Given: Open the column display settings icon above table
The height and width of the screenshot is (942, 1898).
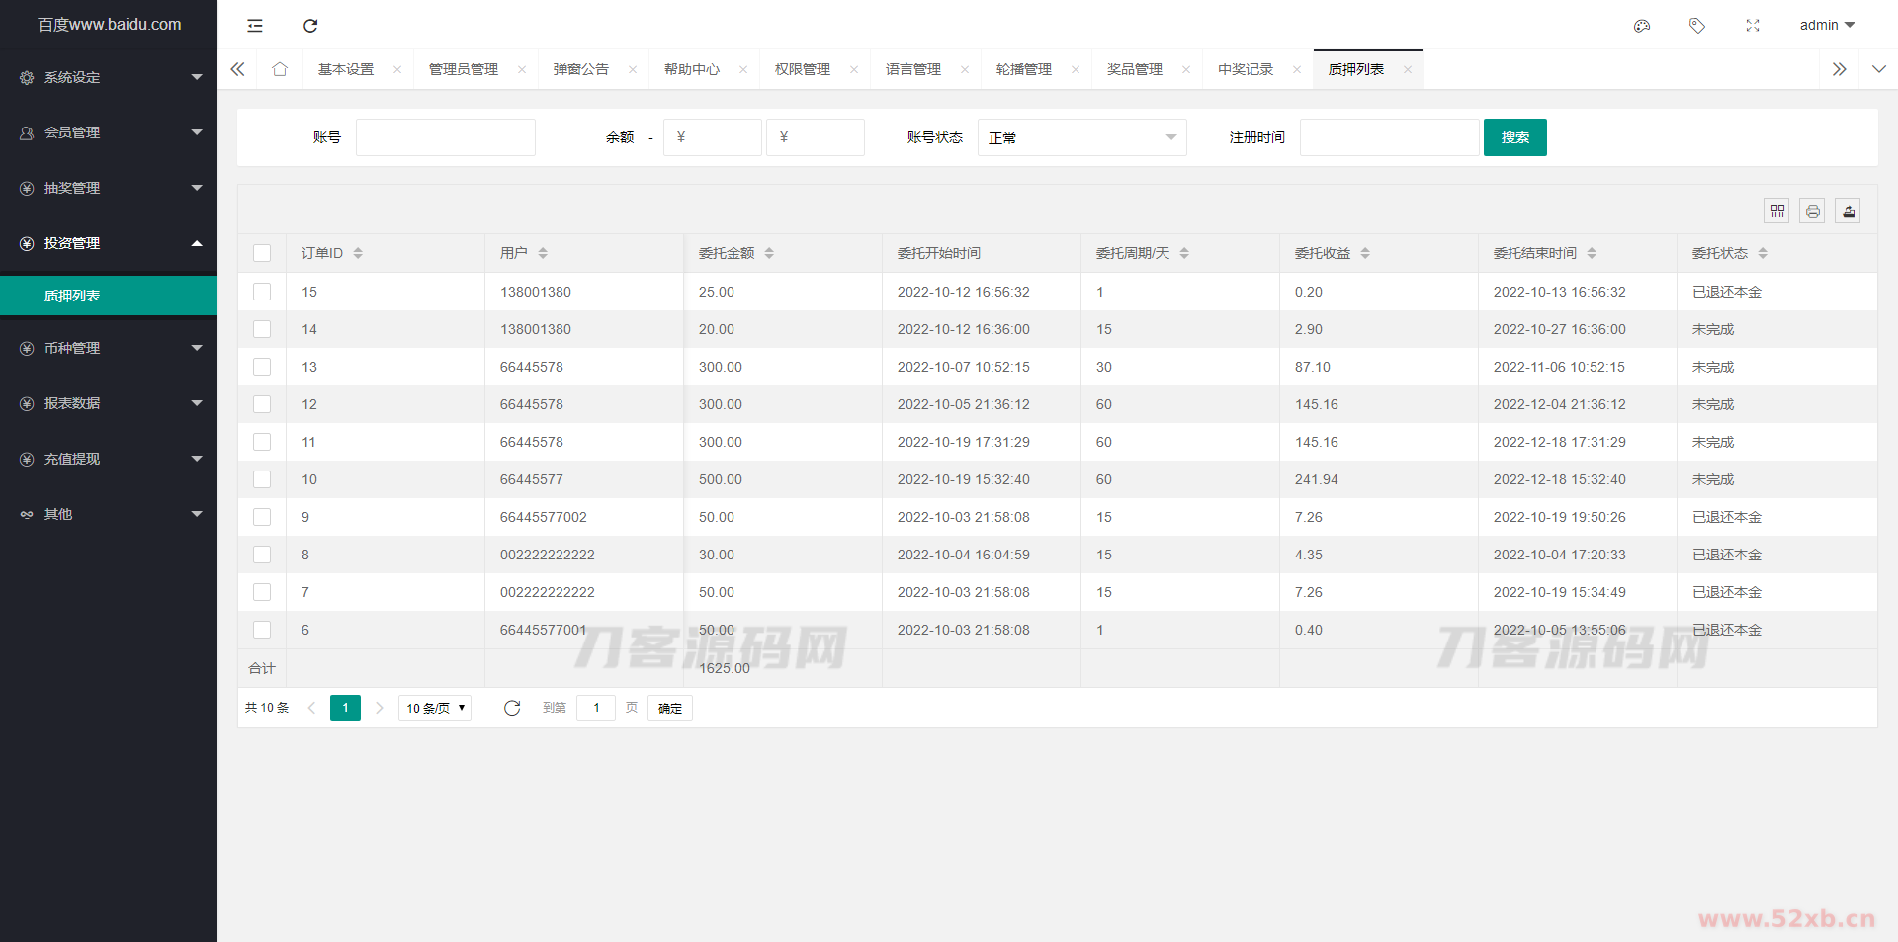Looking at the screenshot, I should pos(1776,211).
